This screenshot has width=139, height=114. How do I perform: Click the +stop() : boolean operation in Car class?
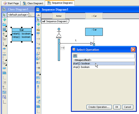[21, 37]
